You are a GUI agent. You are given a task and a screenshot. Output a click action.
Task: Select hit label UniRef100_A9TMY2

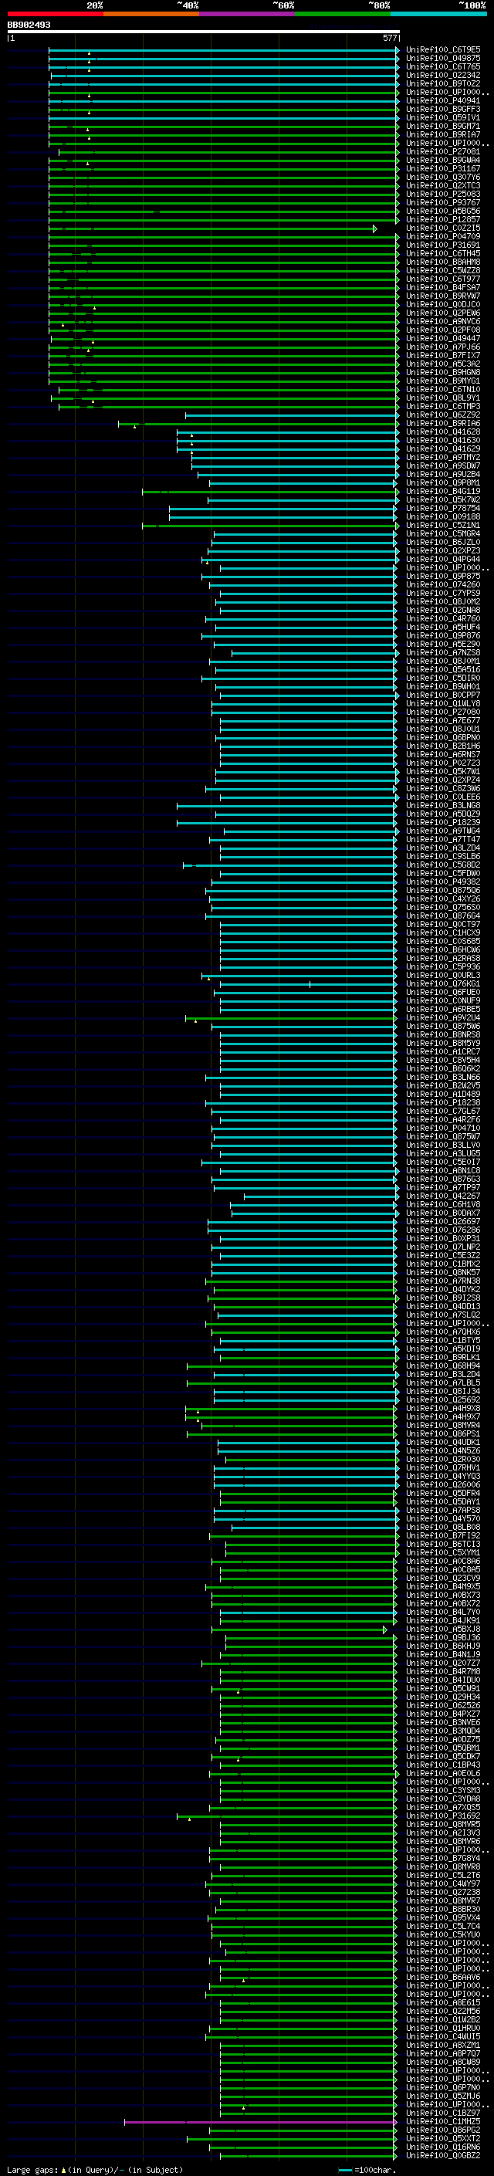tap(443, 457)
